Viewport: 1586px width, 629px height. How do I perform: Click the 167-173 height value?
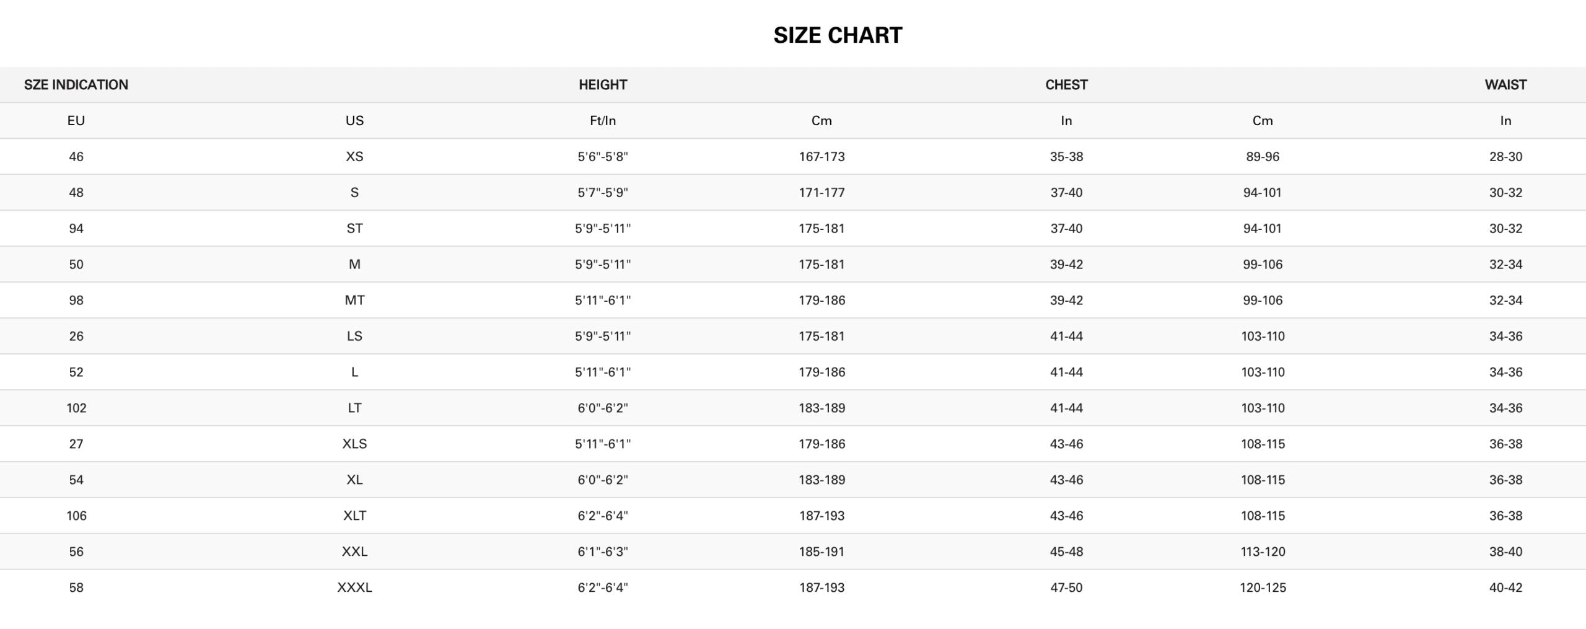(821, 157)
